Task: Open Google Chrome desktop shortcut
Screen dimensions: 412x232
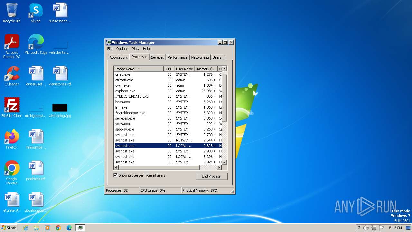Action: tap(12, 172)
